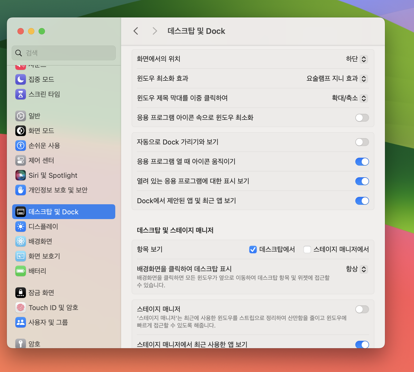Image resolution: width=414 pixels, height=372 pixels.
Task: Open 손쉬운 사용 settings
Action: [x=64, y=146]
